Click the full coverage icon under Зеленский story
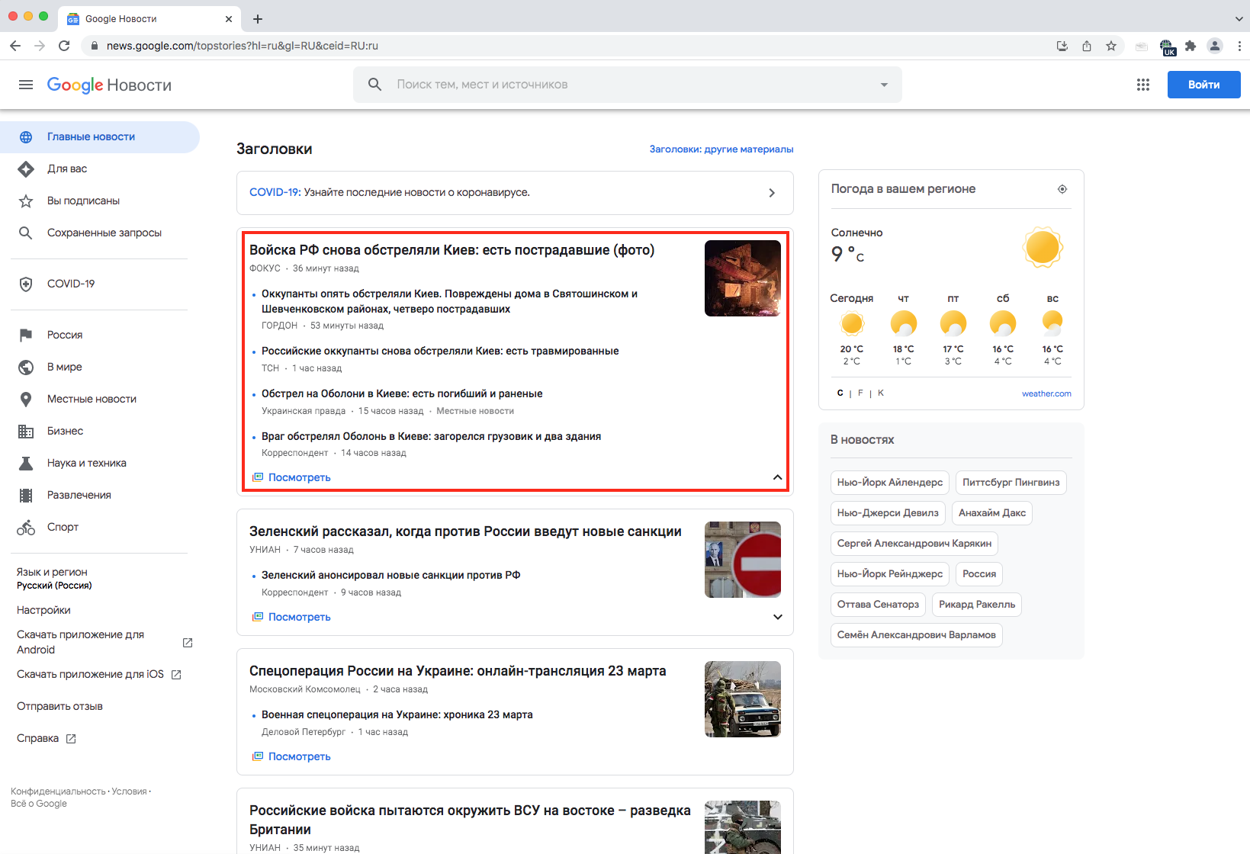The image size is (1250, 854). tap(258, 617)
